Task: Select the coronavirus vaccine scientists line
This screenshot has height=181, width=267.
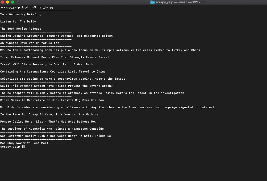Action: (x=63, y=79)
